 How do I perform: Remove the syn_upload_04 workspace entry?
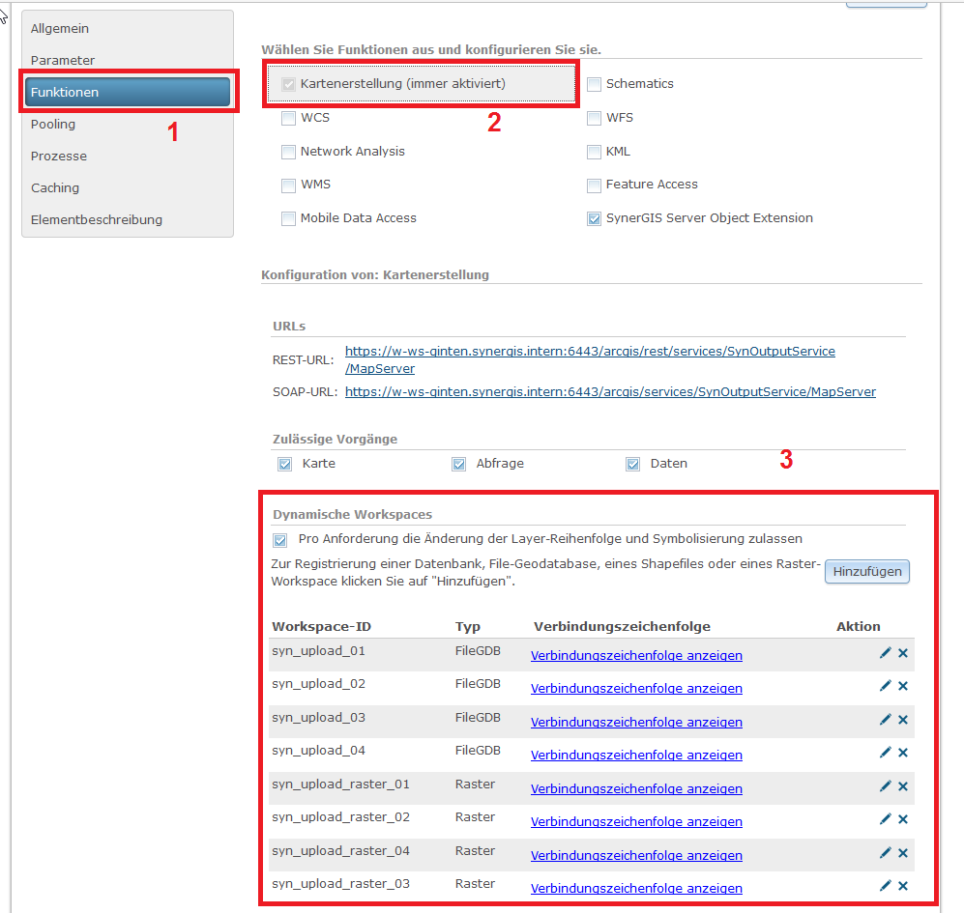point(903,753)
